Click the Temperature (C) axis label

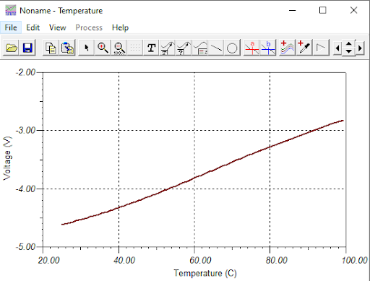205,273
